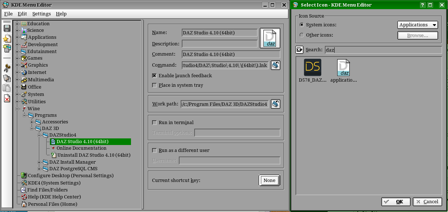Click OK in Select Icon dialog
The height and width of the screenshot is (212, 448).
pyautogui.click(x=396, y=202)
